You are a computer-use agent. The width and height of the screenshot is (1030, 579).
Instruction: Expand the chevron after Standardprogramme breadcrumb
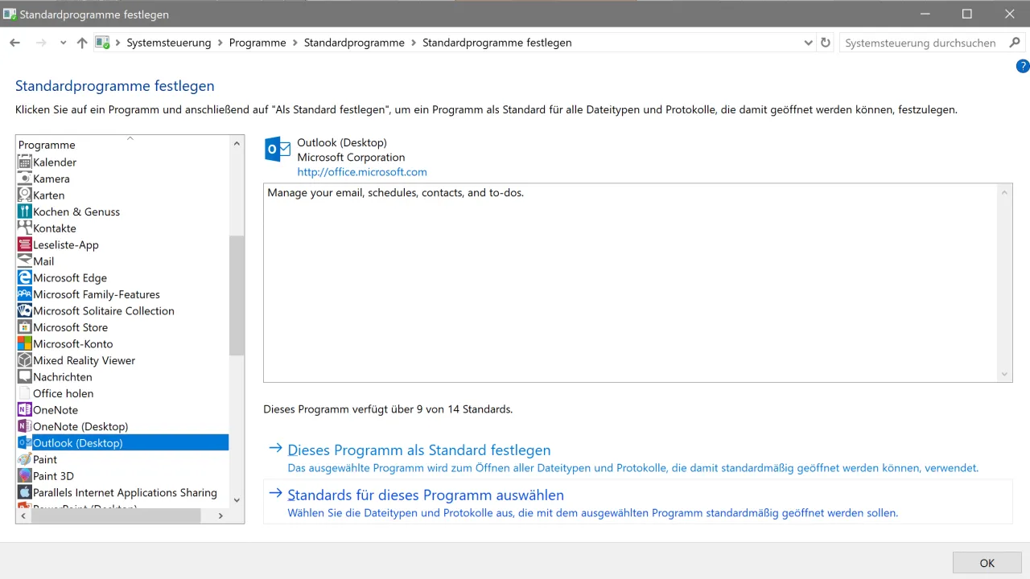(414, 43)
